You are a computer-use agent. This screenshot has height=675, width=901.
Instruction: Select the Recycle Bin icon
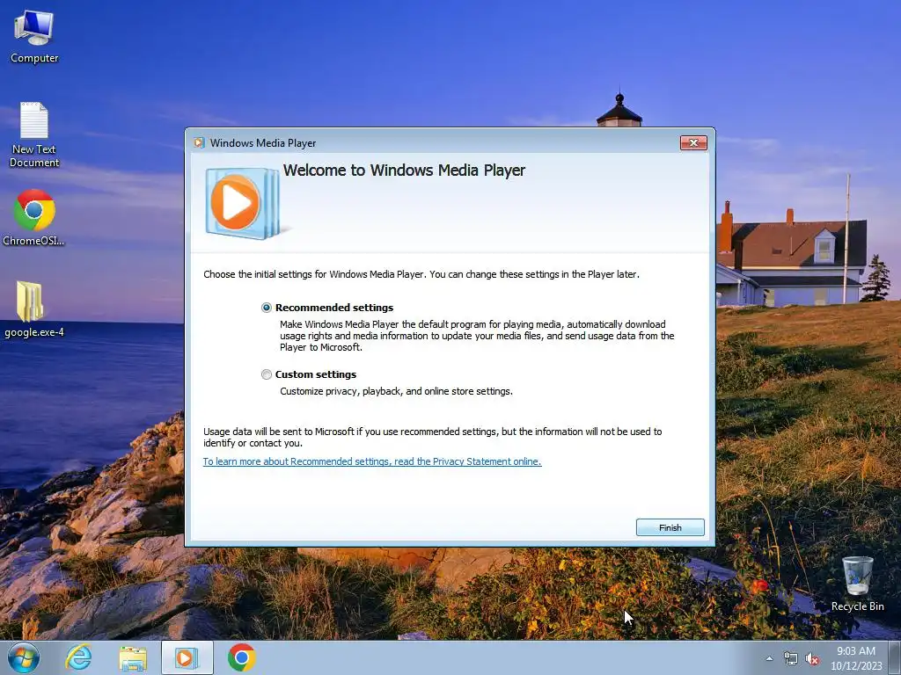tap(857, 584)
